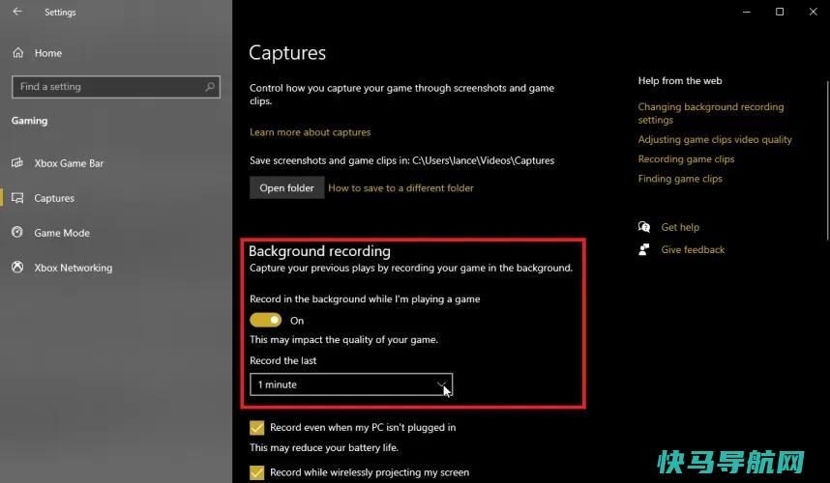
Task: Switch to Game Mode settings page
Action: coord(62,233)
